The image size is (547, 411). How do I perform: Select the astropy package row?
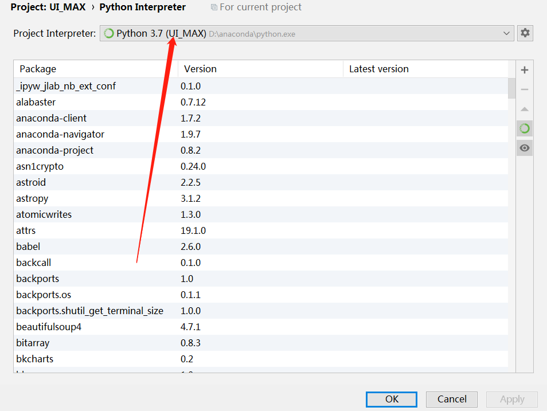pos(261,198)
